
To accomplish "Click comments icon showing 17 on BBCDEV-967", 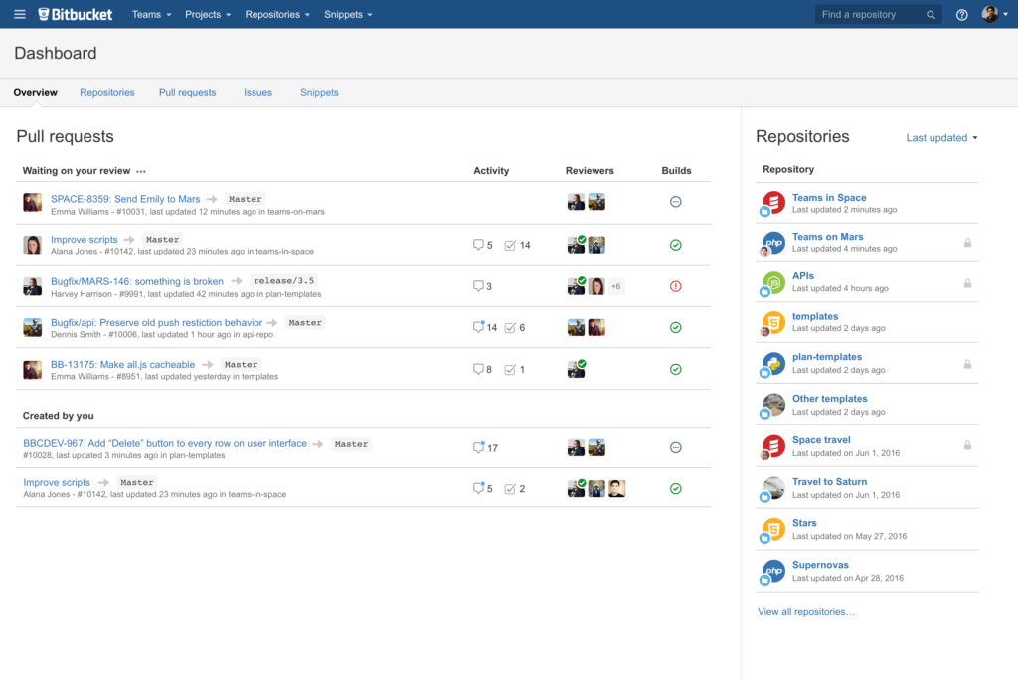I will click(x=478, y=448).
